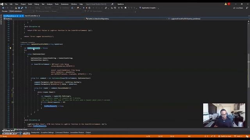
Task: Click the search magnifier icon
Action: 112,4
